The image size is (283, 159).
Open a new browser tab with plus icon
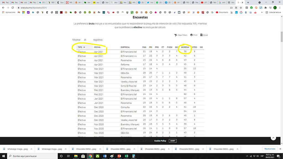click(248, 2)
